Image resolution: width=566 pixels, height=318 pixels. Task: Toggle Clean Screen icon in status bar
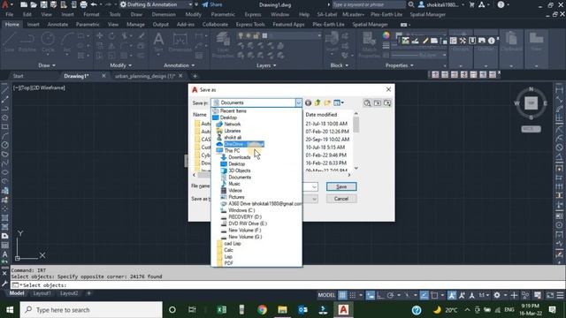550,295
